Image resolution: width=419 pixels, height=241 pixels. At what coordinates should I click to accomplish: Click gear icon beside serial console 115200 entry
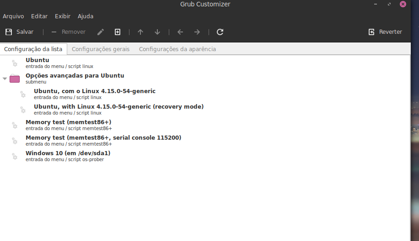point(15,141)
